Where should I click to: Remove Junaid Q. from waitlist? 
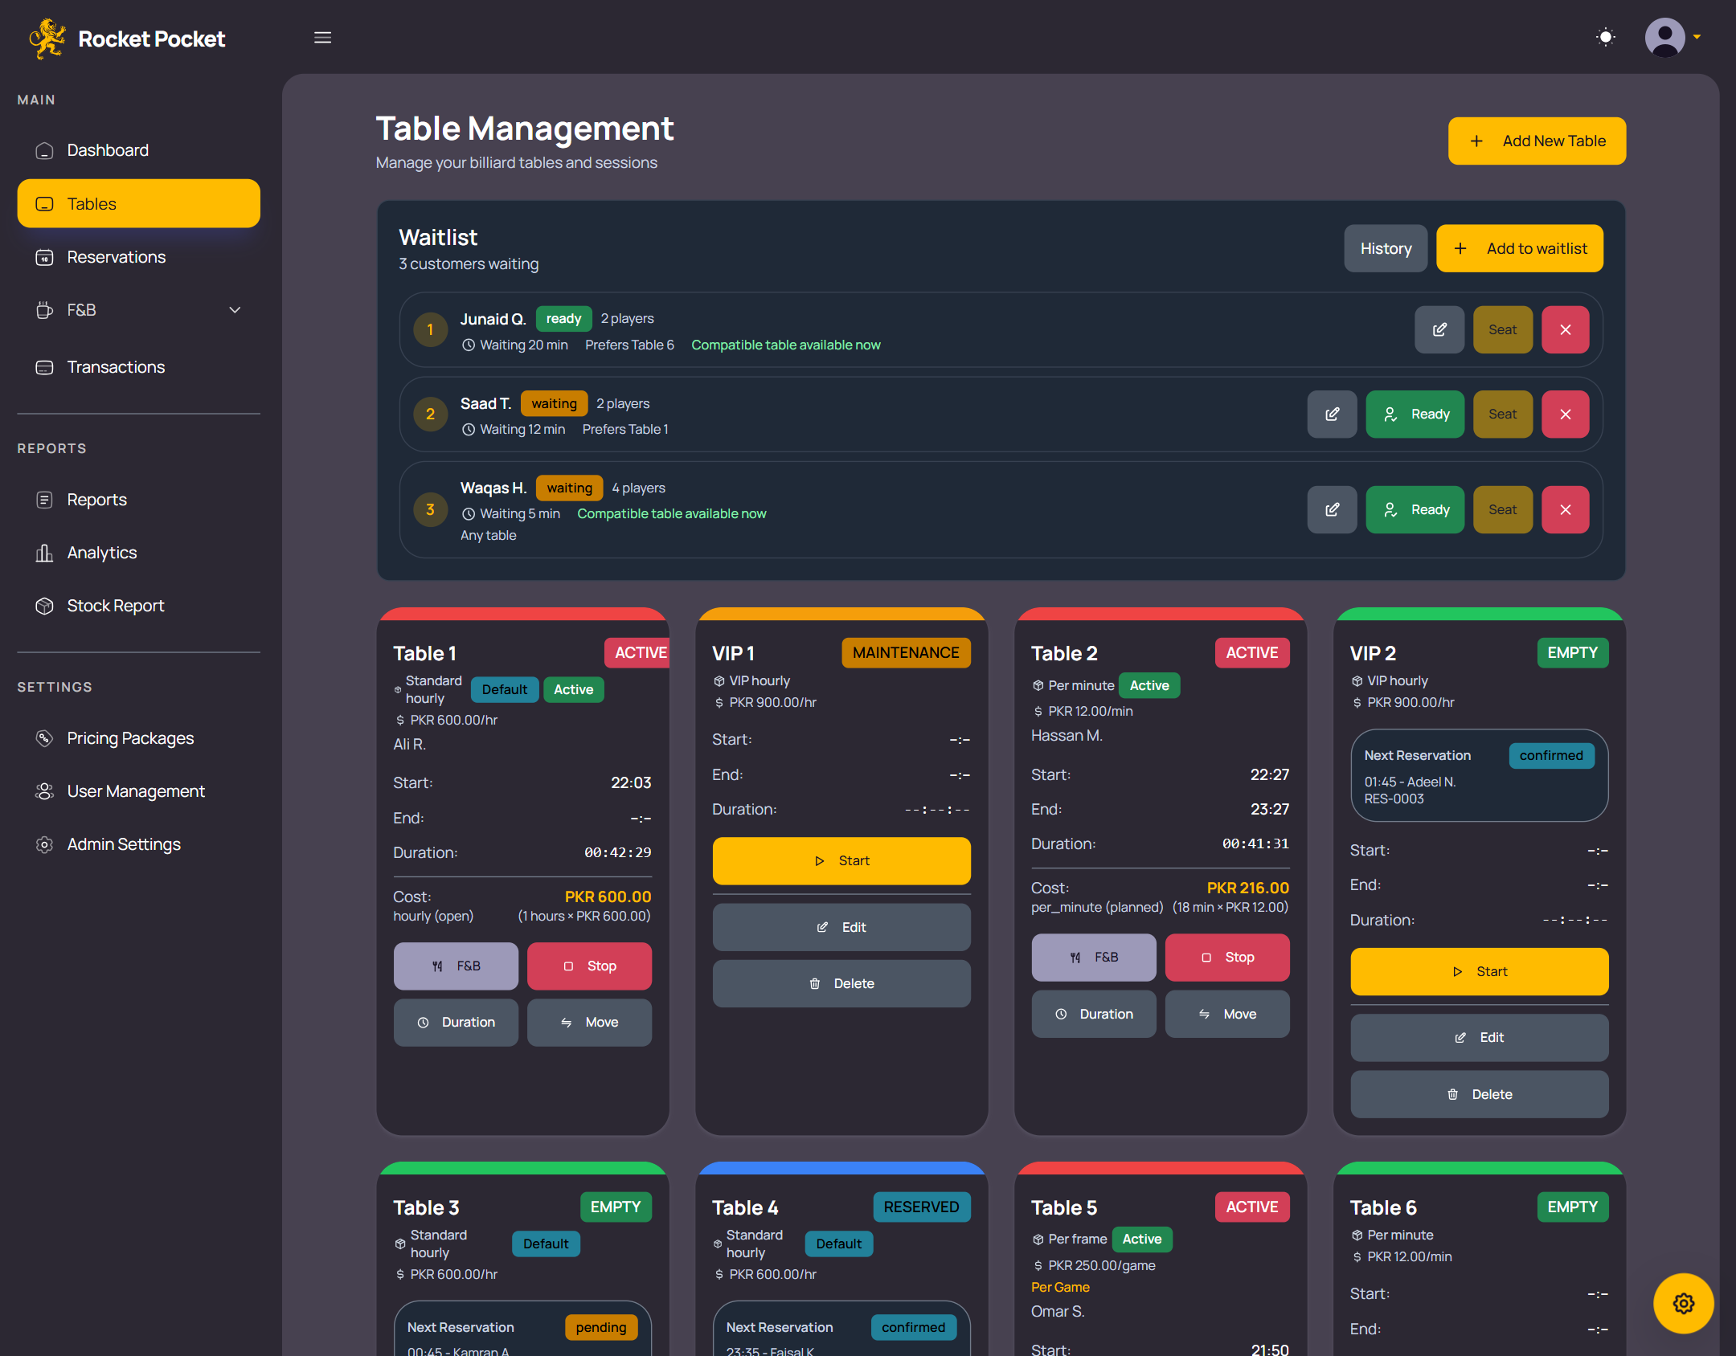1565,329
